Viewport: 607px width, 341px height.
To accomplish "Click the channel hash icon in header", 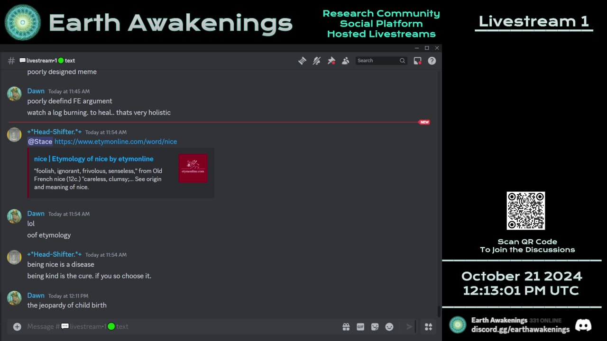I will [x=11, y=61].
